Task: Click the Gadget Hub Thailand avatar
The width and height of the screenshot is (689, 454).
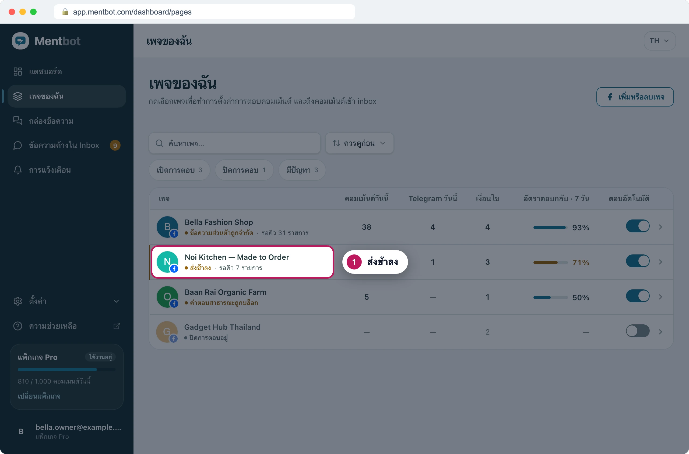Action: pos(167,332)
